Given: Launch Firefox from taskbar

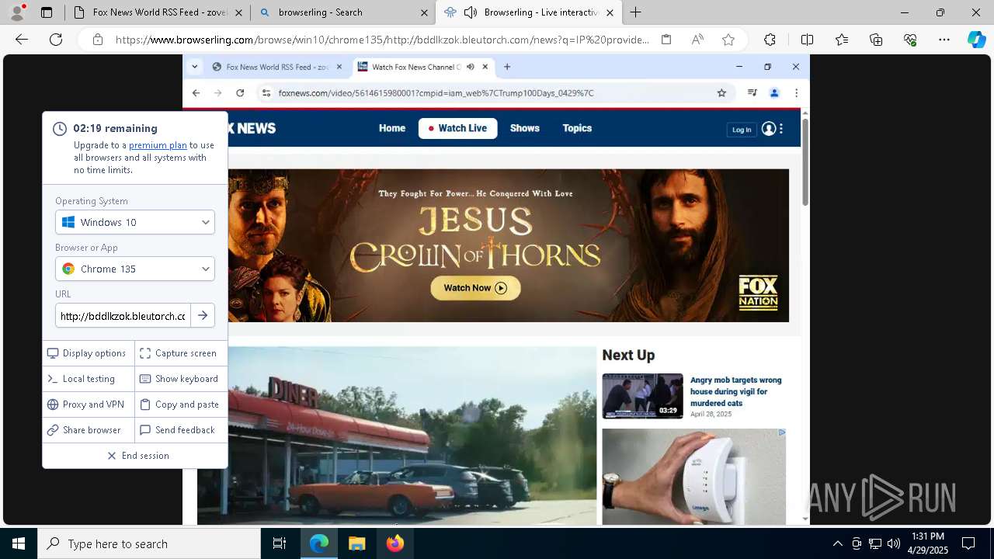Looking at the screenshot, I should pos(394,543).
